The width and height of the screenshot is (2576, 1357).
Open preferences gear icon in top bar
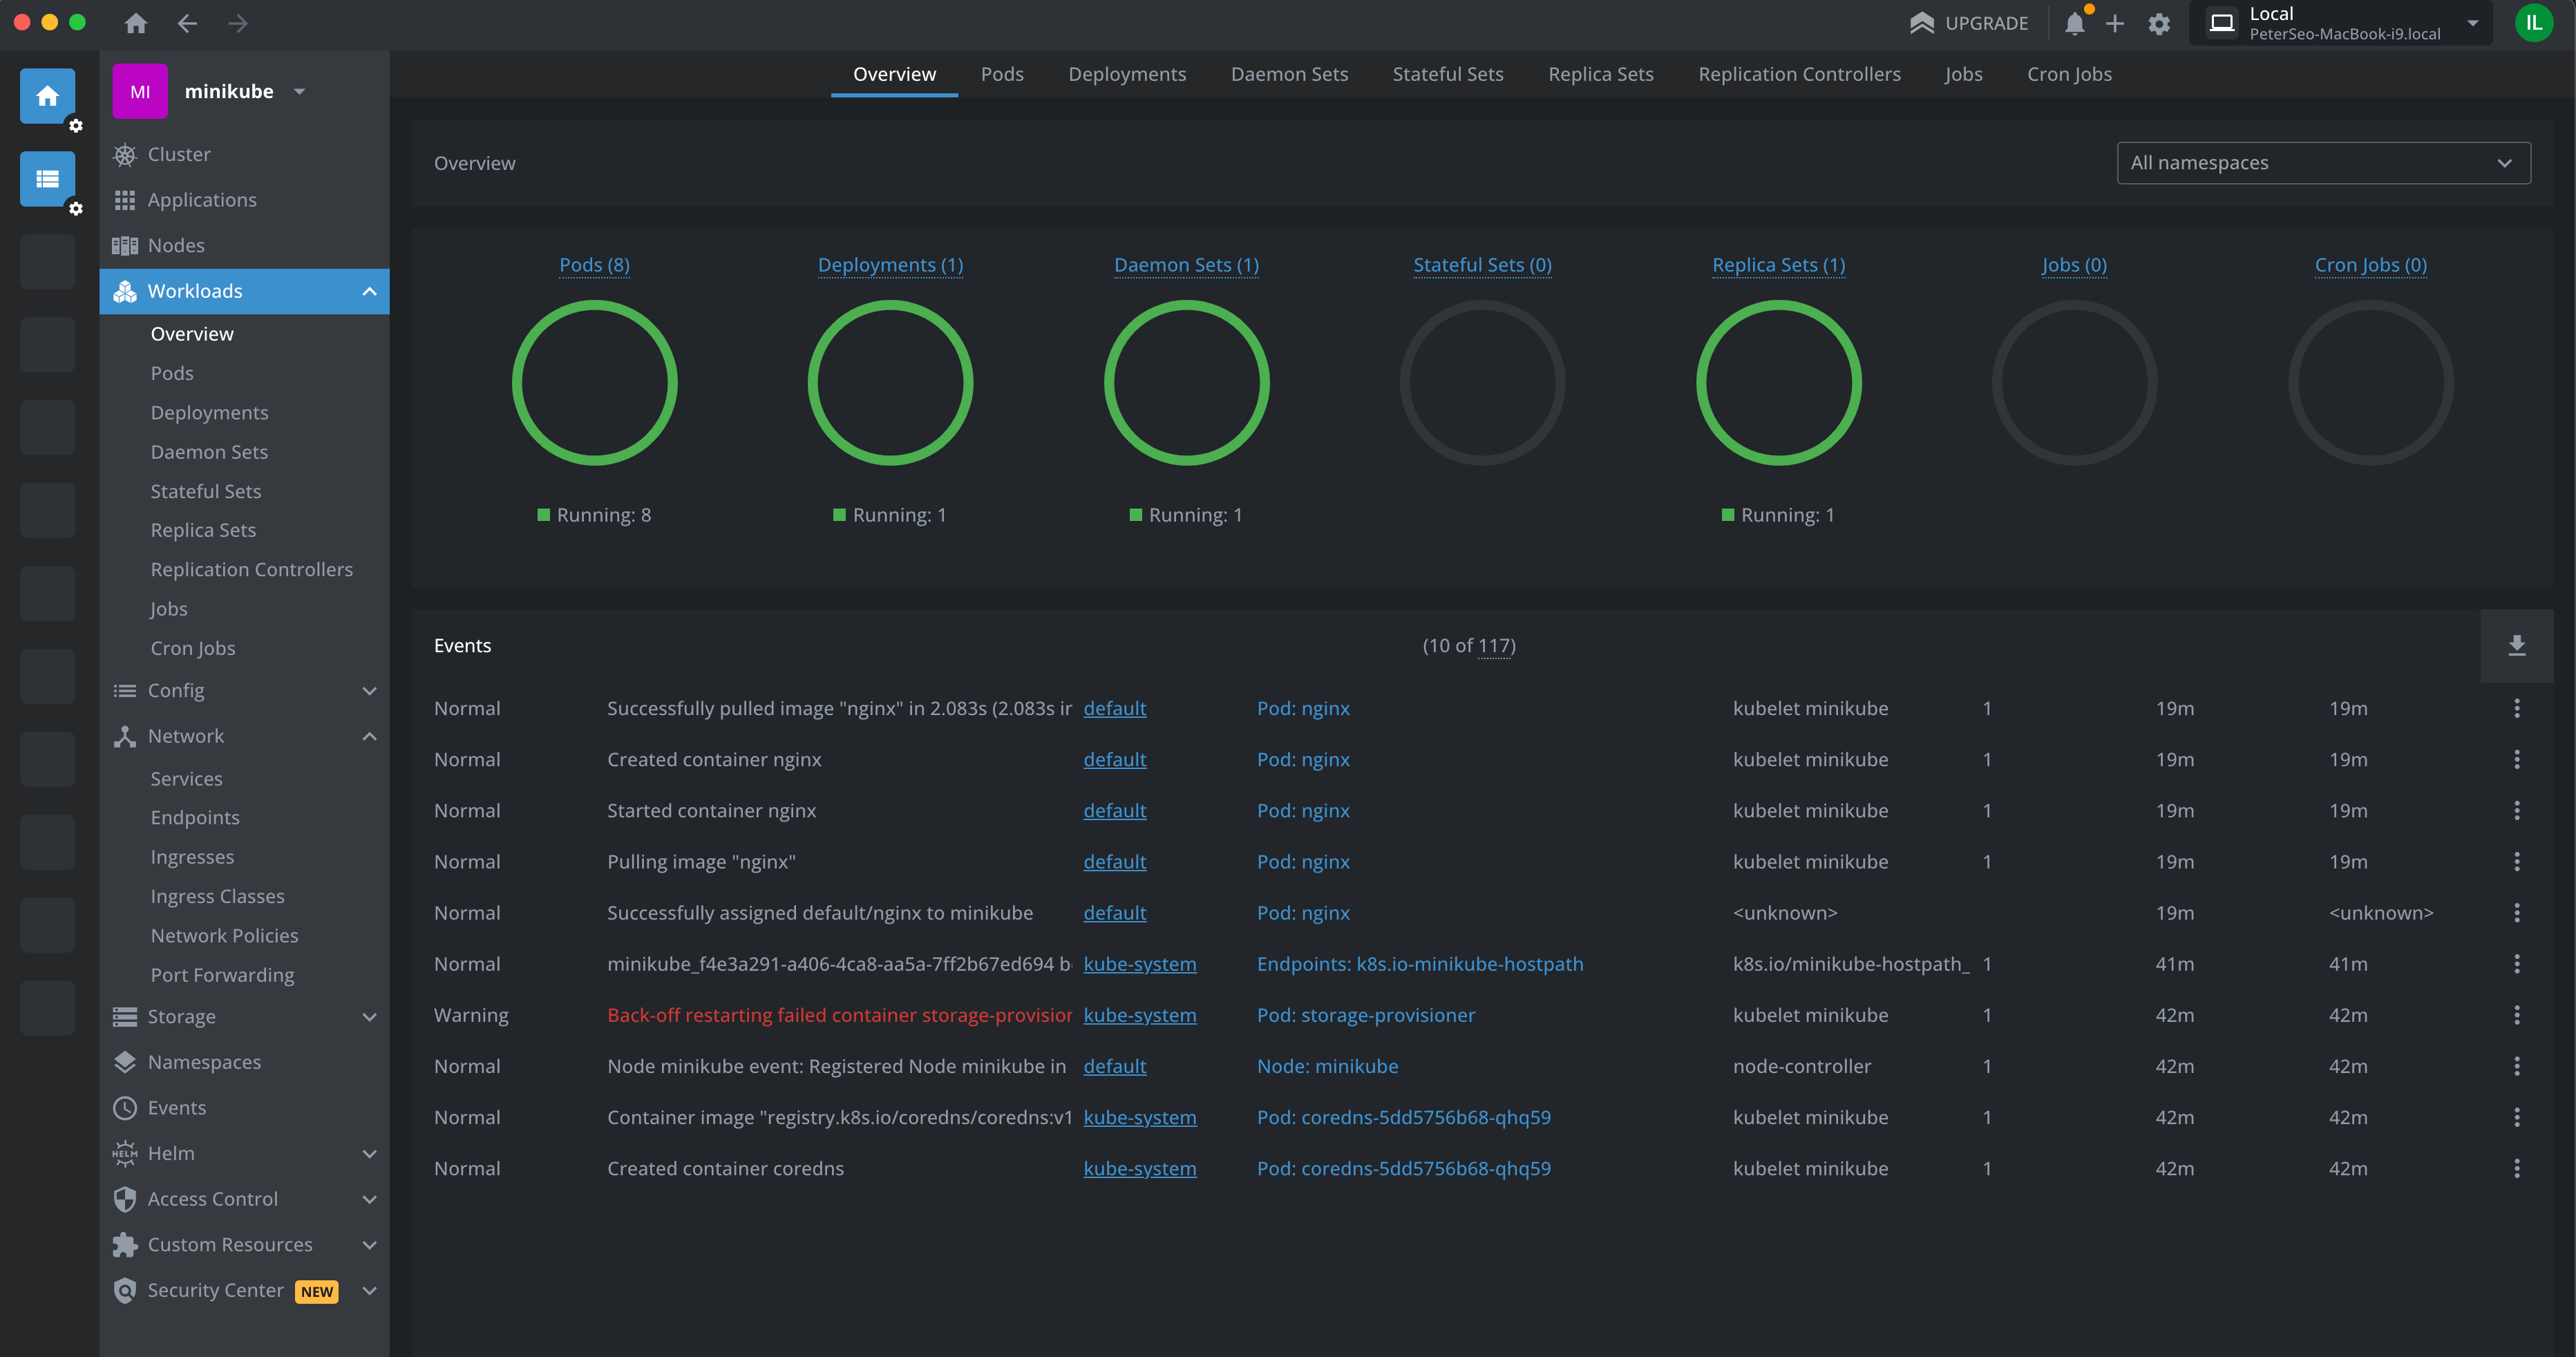tap(2159, 24)
